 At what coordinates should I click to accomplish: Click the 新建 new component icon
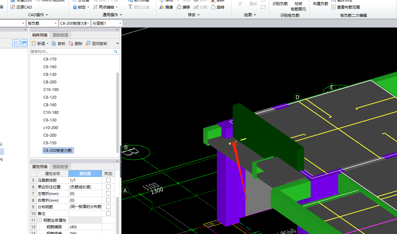(34, 43)
